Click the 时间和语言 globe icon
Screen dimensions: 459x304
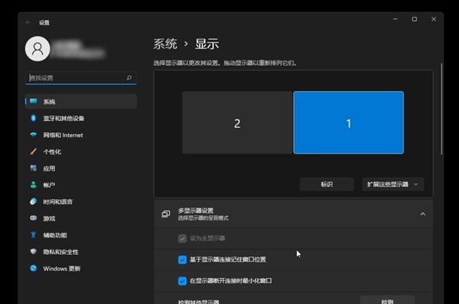point(34,201)
